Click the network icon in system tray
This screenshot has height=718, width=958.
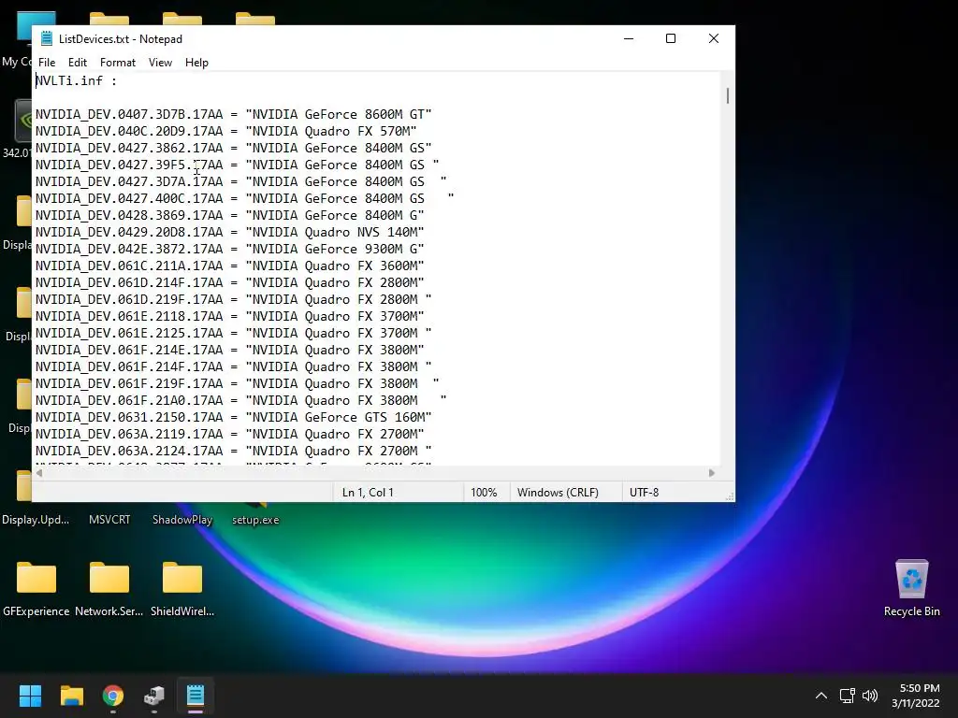tap(847, 696)
